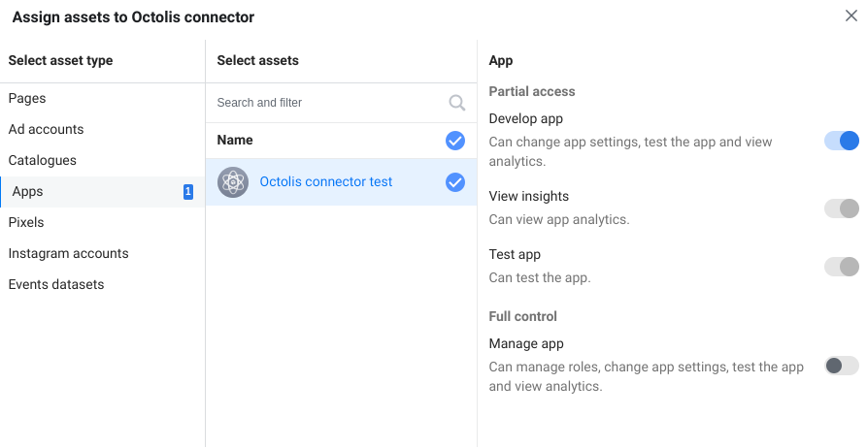The image size is (867, 448).
Task: Select the Catalogues asset type
Action: click(x=102, y=160)
